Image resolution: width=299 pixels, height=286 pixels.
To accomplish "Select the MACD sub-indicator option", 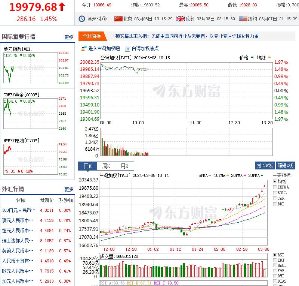I will pyautogui.click(x=275, y=265).
